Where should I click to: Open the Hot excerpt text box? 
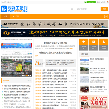tap(60, 63)
